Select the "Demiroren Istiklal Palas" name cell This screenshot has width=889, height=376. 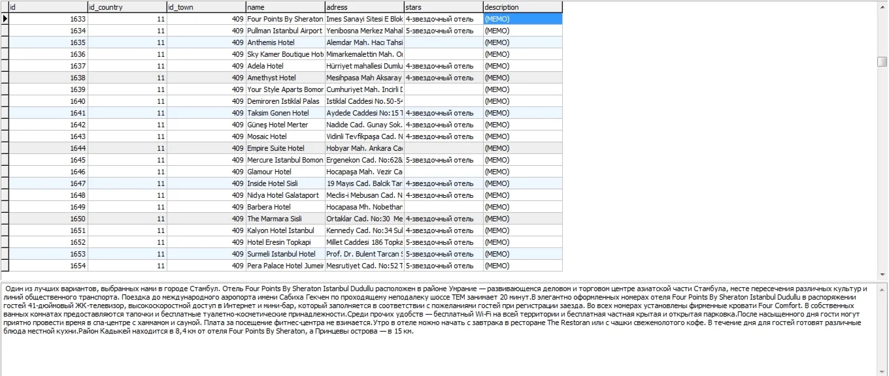coord(285,101)
